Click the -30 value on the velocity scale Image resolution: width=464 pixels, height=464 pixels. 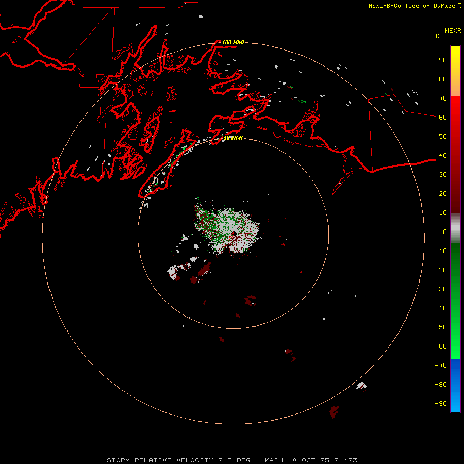coord(441,289)
